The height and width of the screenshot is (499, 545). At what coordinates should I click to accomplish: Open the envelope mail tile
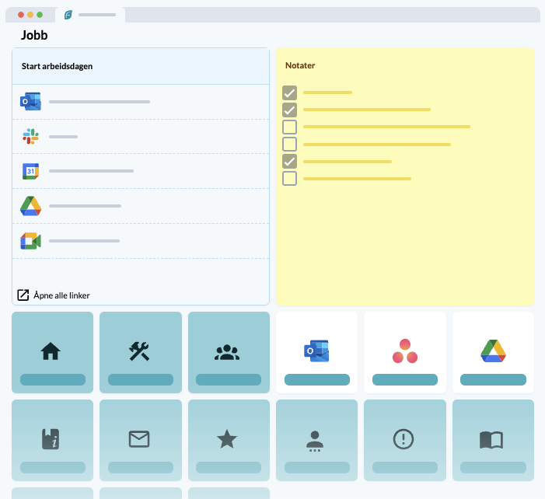pyautogui.click(x=141, y=440)
